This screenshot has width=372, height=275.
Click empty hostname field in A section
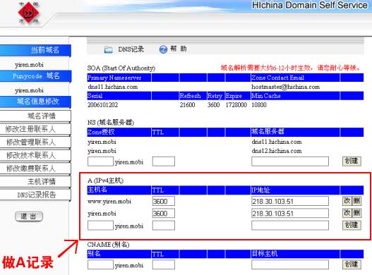pyautogui.click(x=101, y=225)
